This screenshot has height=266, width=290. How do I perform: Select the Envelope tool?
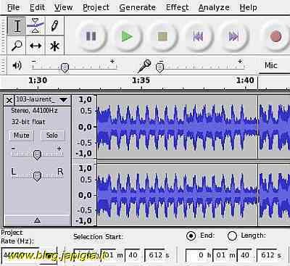coord(36,26)
